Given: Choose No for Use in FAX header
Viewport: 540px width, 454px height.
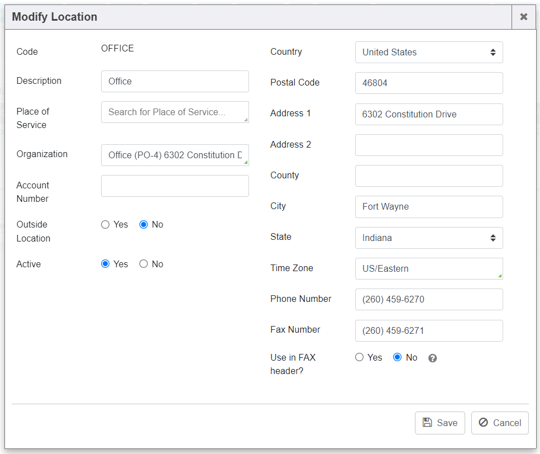Looking at the screenshot, I should [x=398, y=357].
